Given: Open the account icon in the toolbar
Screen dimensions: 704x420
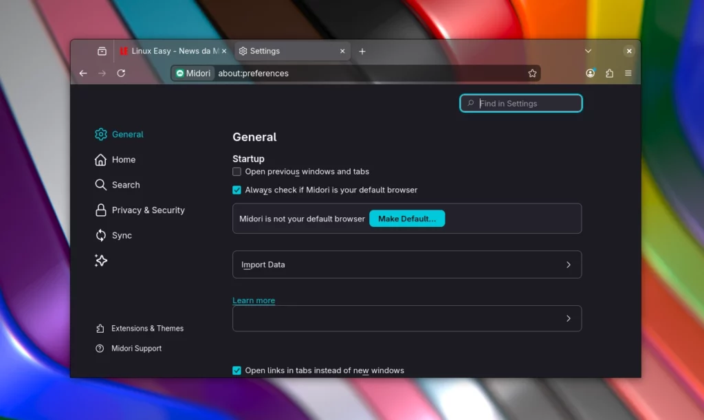Looking at the screenshot, I should click(591, 73).
